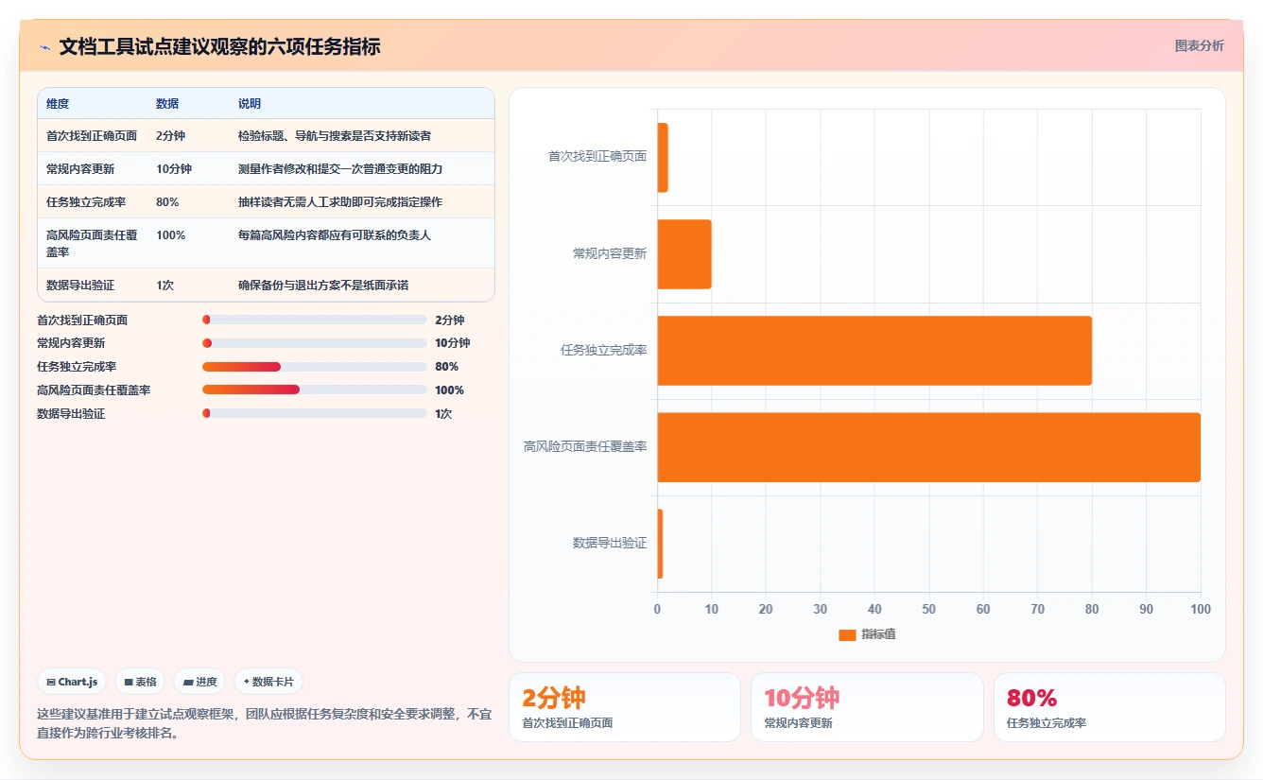
Task: Click the dashboard title 文档工具试点建议观察的六项任务指标
Action: (x=219, y=47)
